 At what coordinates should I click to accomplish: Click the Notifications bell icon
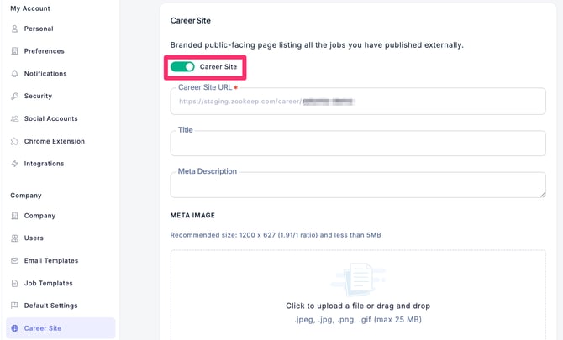(14, 74)
